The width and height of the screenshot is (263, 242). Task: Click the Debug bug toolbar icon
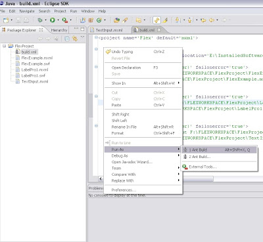pos(40,20)
